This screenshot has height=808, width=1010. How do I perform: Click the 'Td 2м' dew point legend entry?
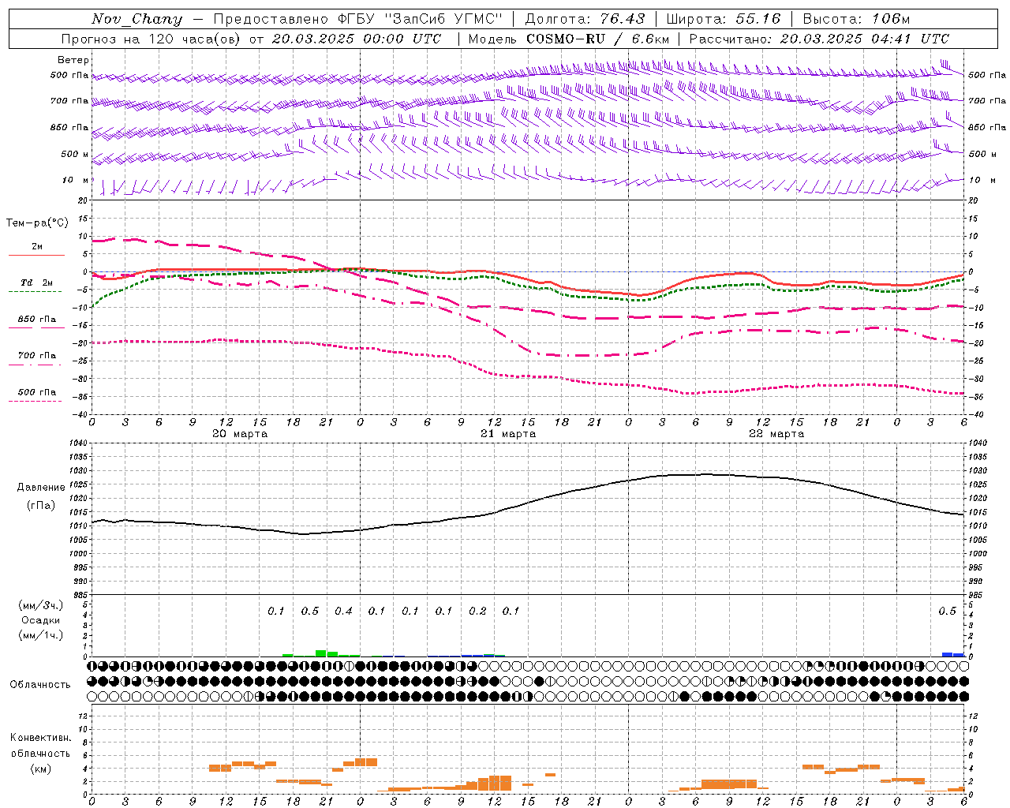(x=36, y=282)
